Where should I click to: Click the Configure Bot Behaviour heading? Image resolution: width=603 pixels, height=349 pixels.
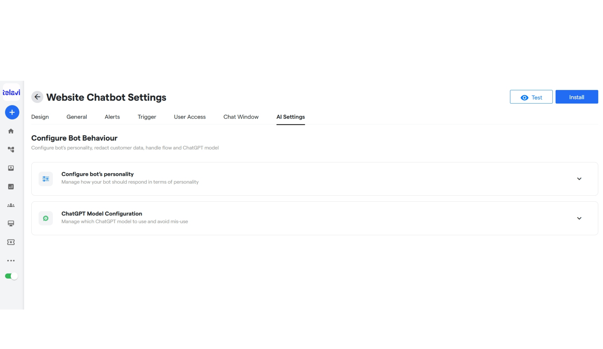(x=74, y=138)
